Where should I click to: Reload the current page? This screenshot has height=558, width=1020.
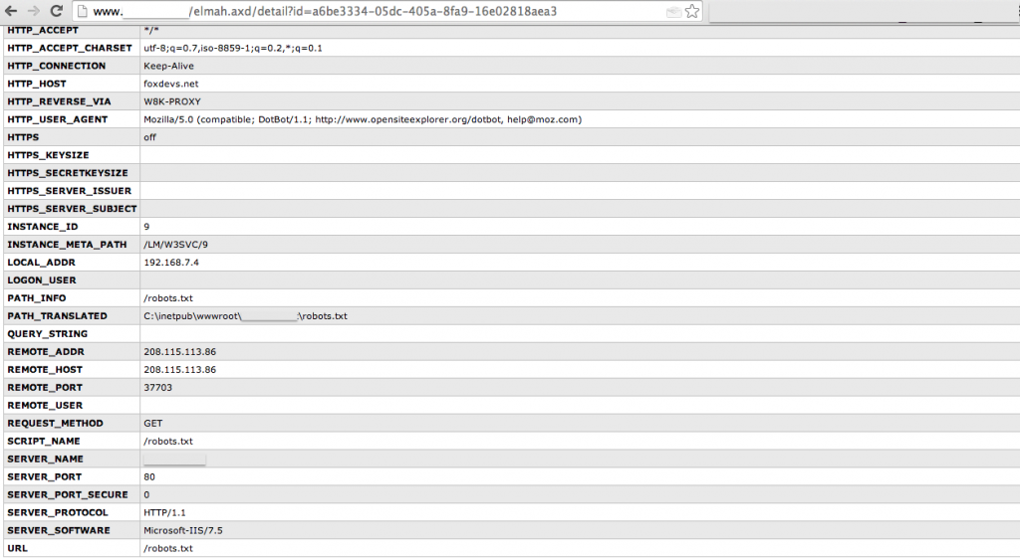pos(56,11)
